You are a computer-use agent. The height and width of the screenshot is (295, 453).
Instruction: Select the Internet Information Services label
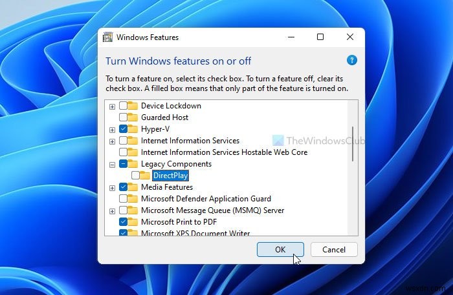pos(190,141)
